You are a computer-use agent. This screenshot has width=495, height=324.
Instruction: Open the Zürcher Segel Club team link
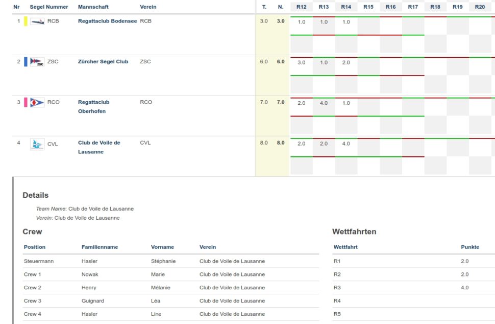[x=103, y=62]
